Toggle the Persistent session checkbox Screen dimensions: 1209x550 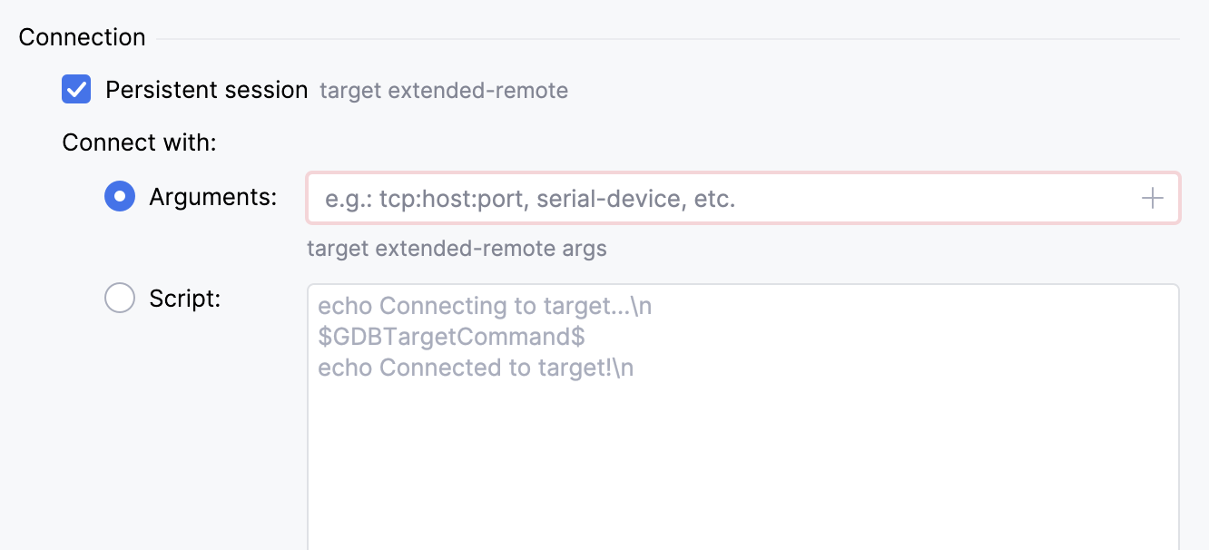[x=76, y=90]
